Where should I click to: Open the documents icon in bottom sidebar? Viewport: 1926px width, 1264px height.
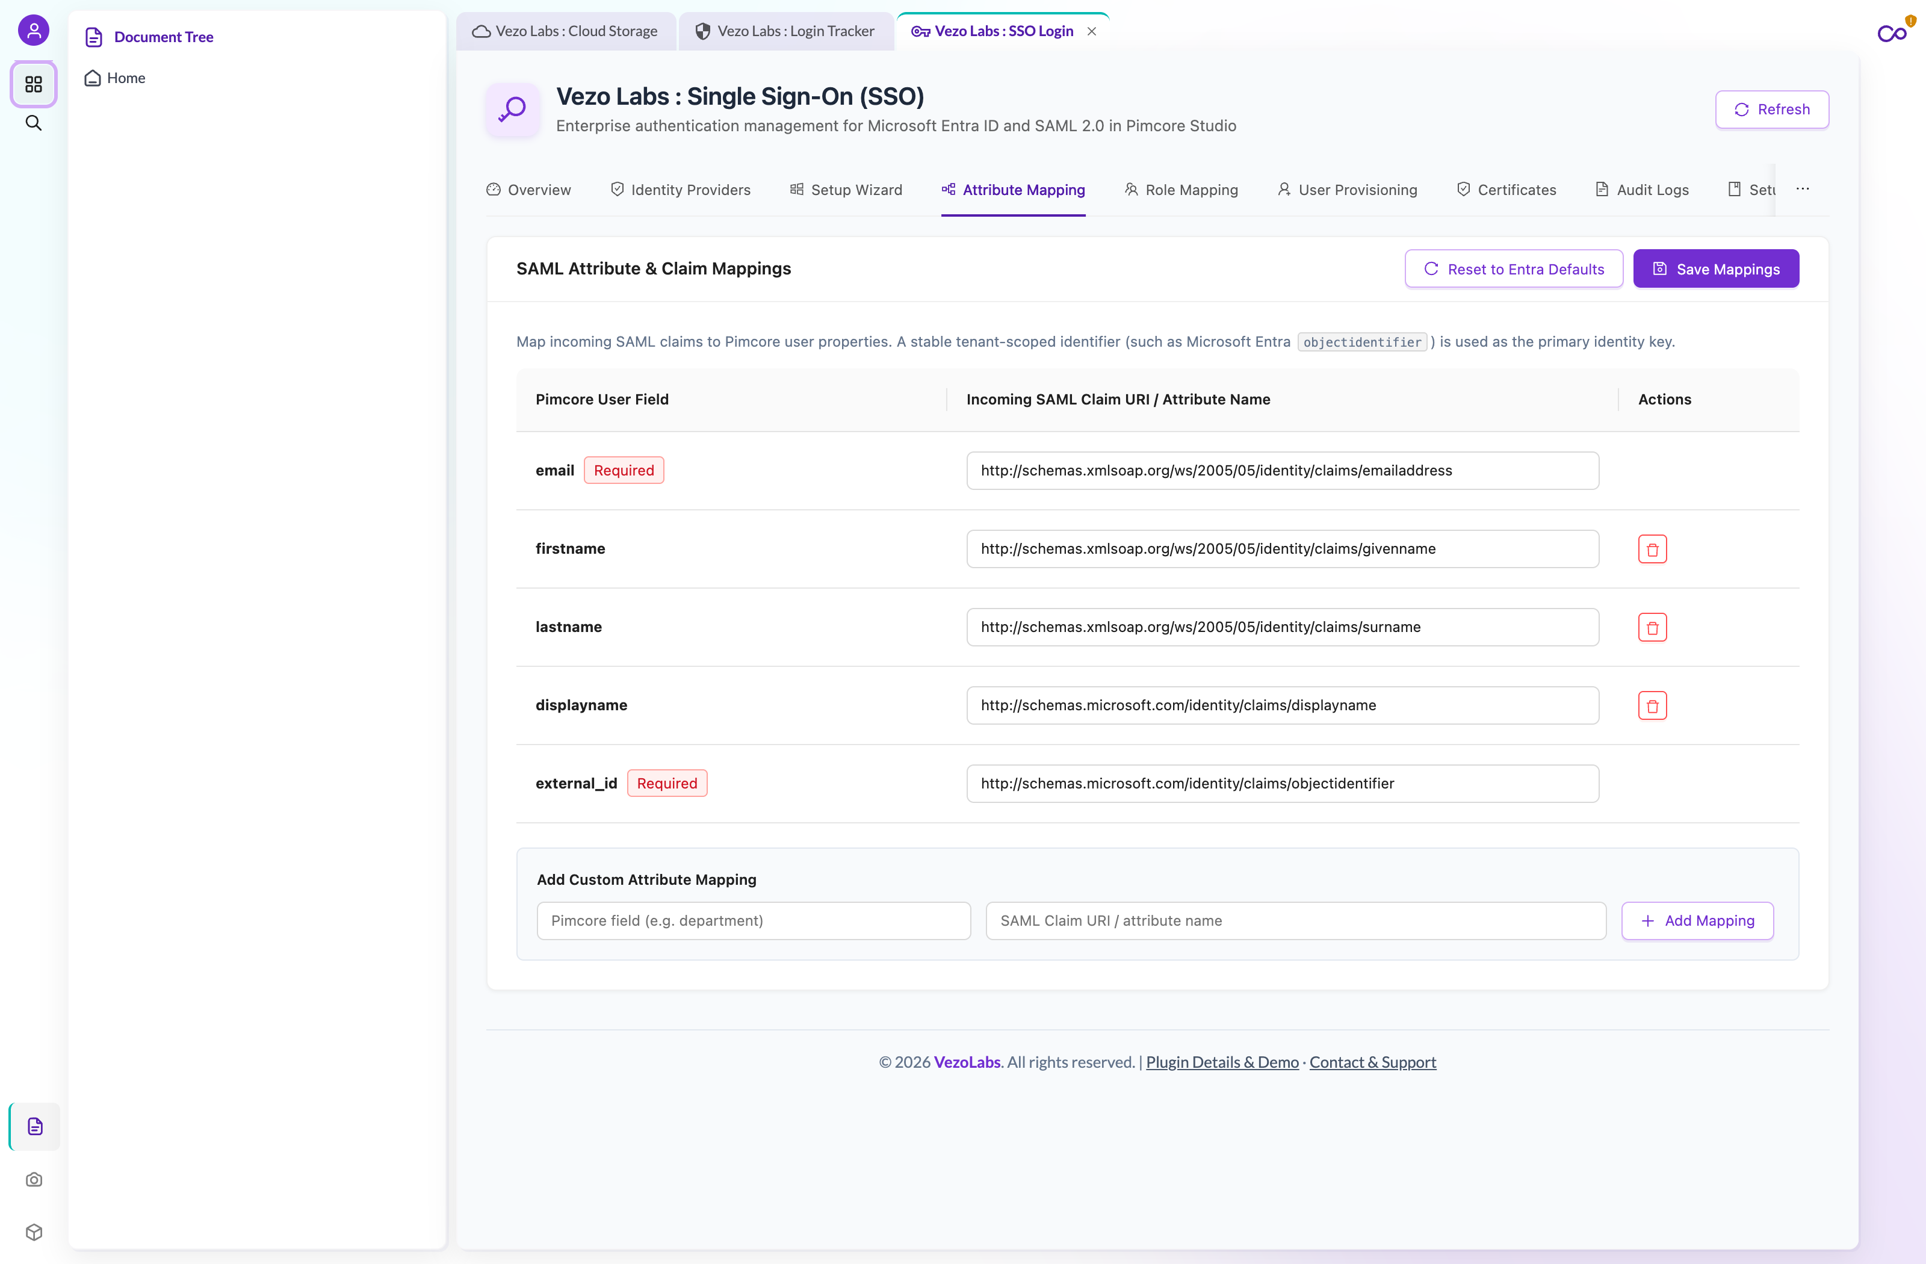coord(35,1126)
